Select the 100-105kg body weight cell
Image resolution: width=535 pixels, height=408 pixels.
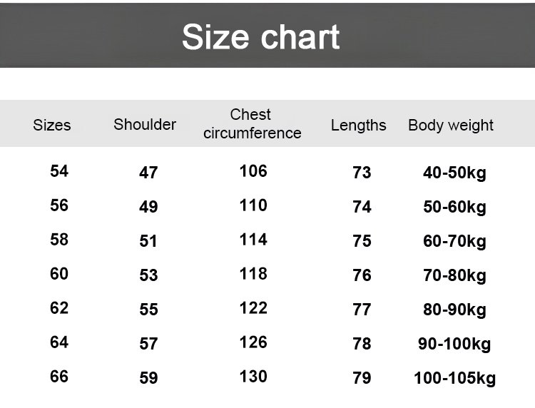[x=454, y=378]
